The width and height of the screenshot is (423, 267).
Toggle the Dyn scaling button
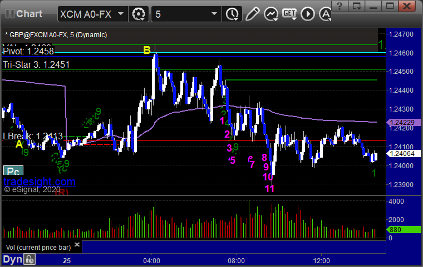coord(12,259)
